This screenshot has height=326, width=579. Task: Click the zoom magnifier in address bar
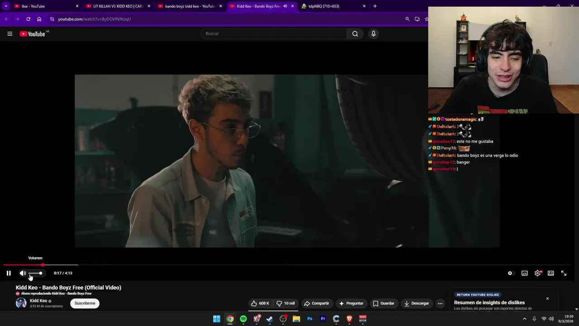(x=407, y=19)
